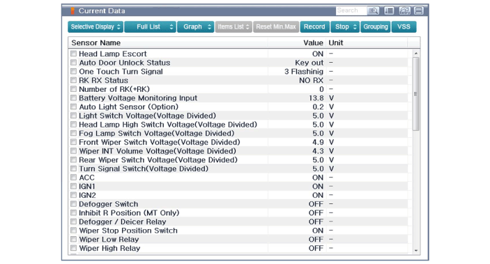Tick the Head Lamp Escort checkbox
490x264 pixels.
73,54
